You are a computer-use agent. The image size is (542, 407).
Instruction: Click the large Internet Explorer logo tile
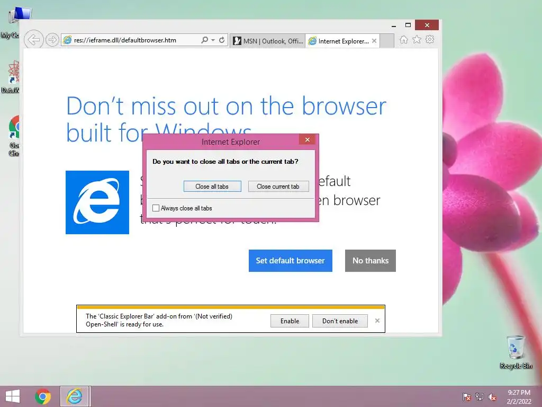97,202
